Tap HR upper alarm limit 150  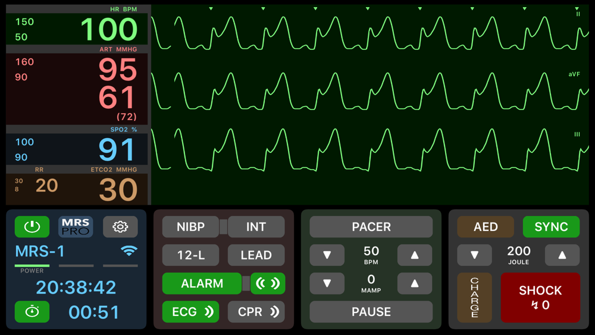(24, 22)
